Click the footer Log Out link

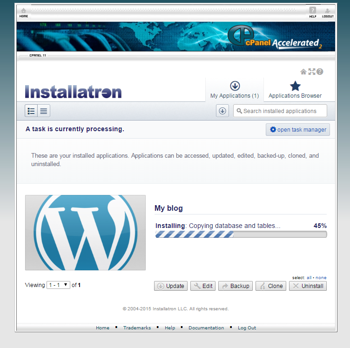click(x=247, y=328)
